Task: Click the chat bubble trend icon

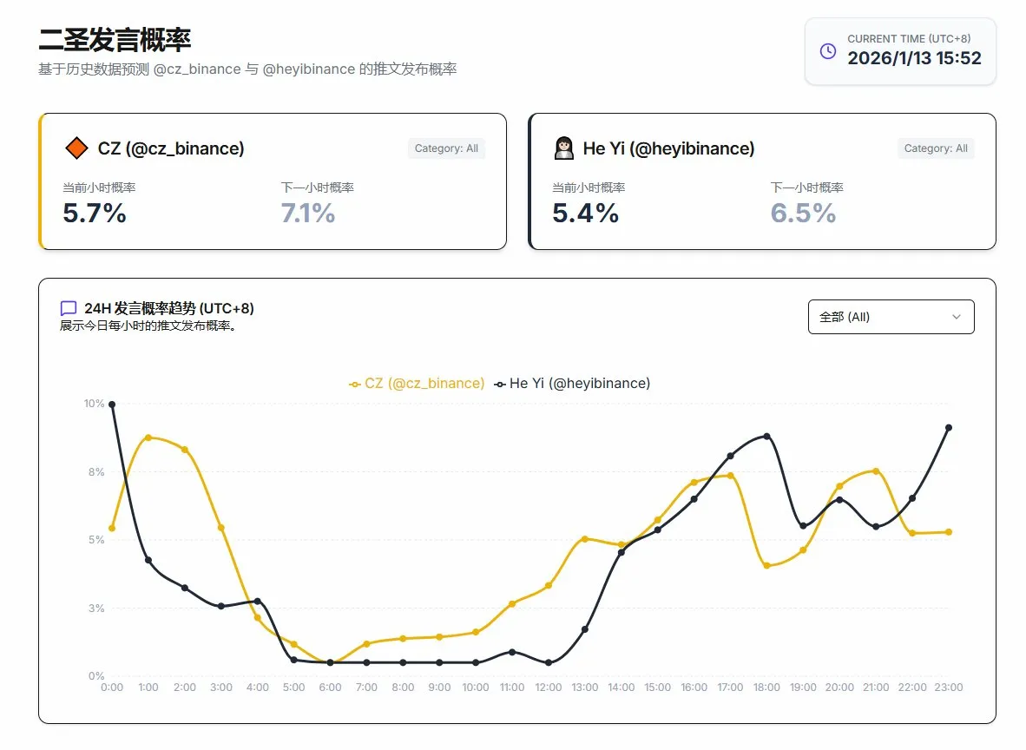Action: (x=69, y=309)
